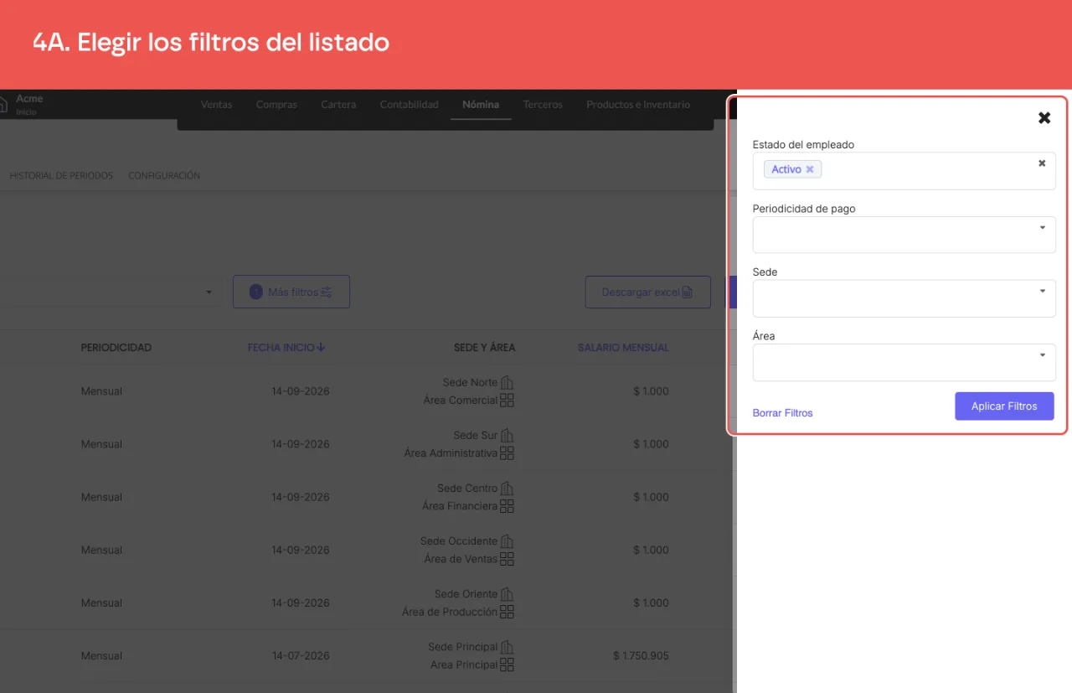The height and width of the screenshot is (693, 1072).
Task: Go to the Compras menu
Action: (276, 105)
